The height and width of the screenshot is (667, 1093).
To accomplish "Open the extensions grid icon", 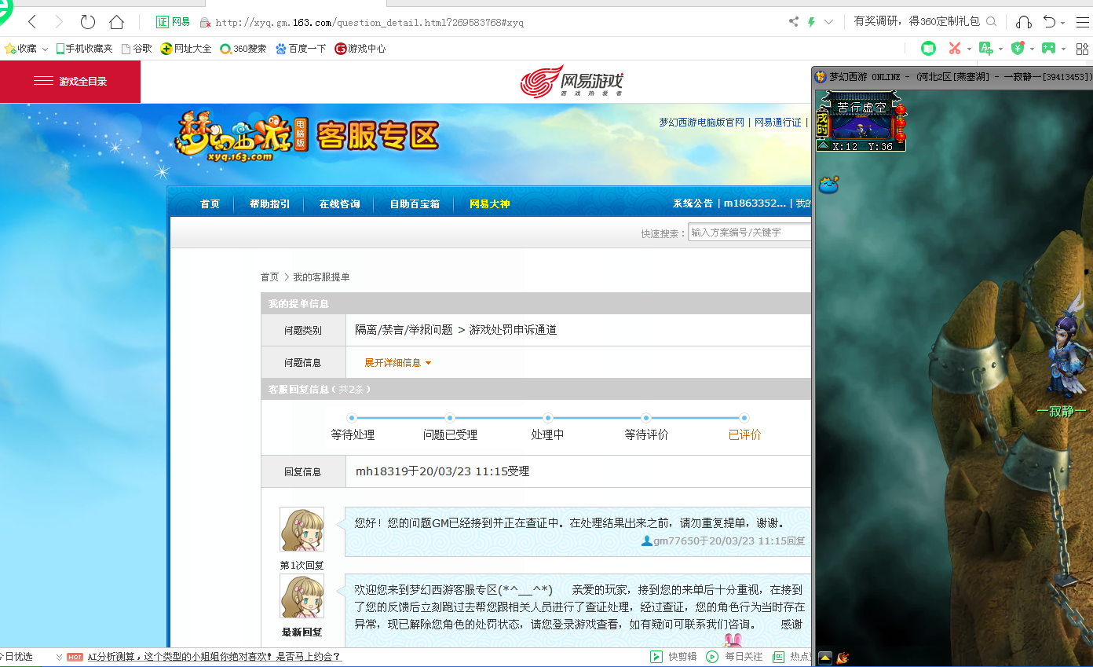I will point(1082,49).
